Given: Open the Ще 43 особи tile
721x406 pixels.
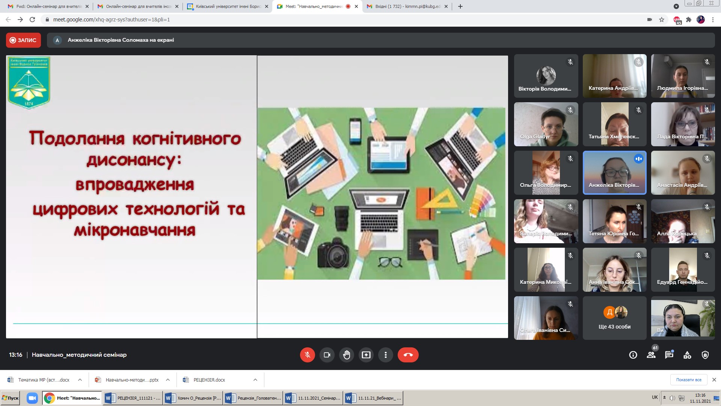Looking at the screenshot, I should [614, 318].
